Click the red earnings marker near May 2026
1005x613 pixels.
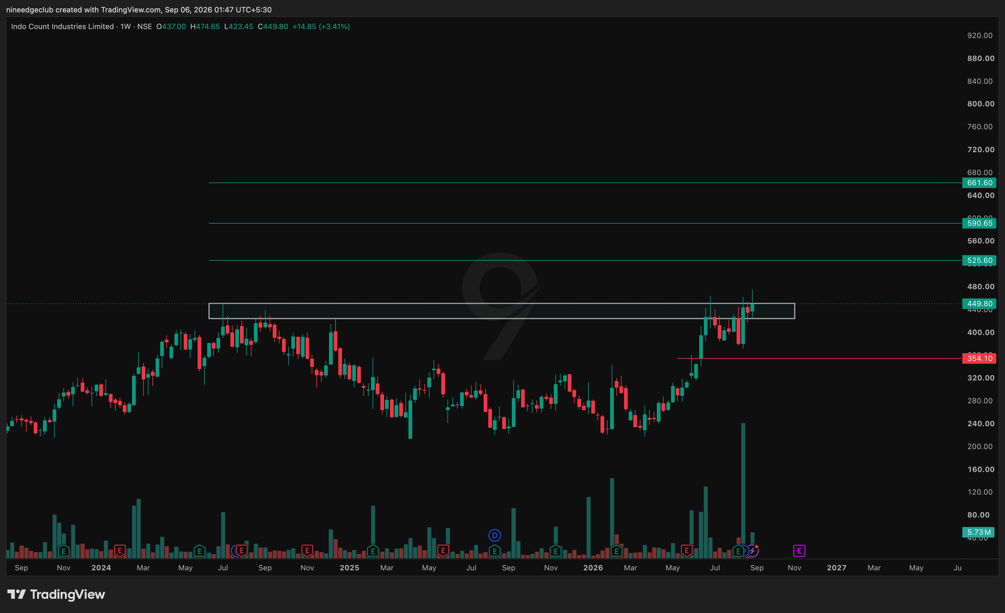[687, 551]
